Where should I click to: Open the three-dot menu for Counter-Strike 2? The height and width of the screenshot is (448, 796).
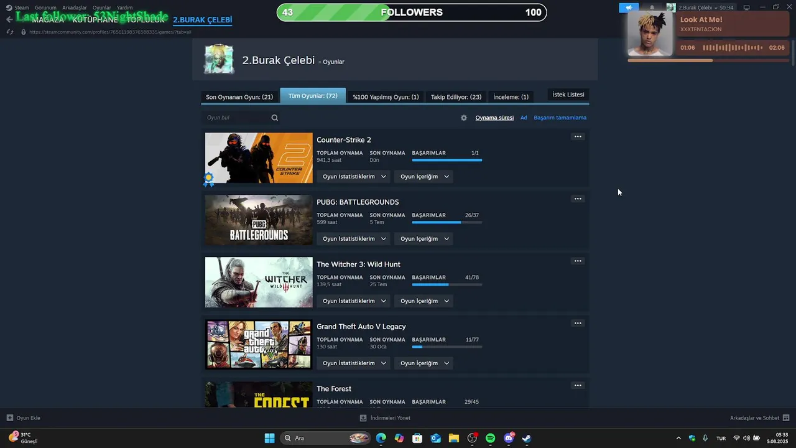pyautogui.click(x=578, y=136)
